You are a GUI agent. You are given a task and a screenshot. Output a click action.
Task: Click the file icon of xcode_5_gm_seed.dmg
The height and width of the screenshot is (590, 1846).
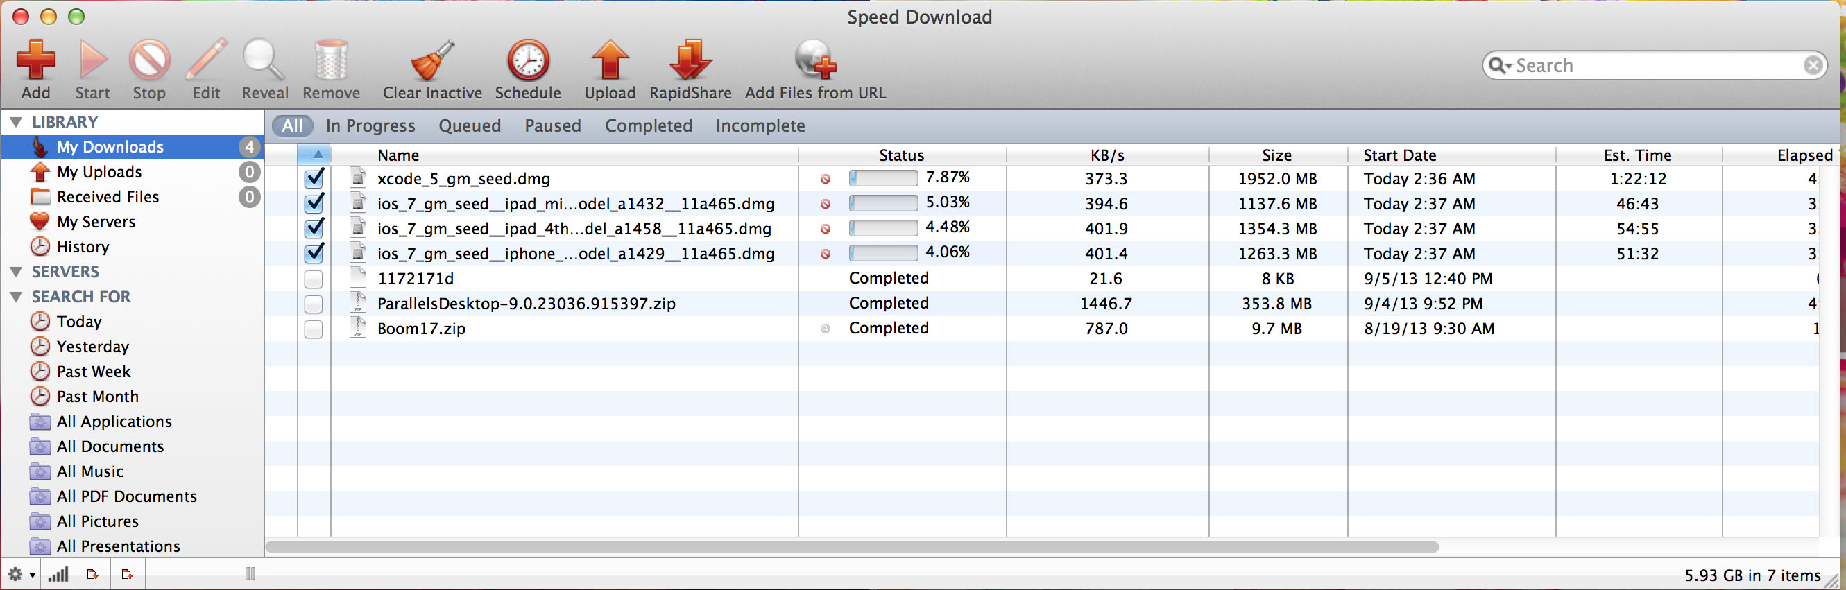point(358,178)
